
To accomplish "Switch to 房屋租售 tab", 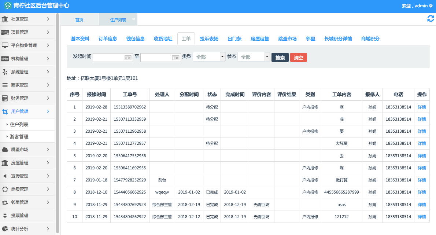I will tap(260, 38).
